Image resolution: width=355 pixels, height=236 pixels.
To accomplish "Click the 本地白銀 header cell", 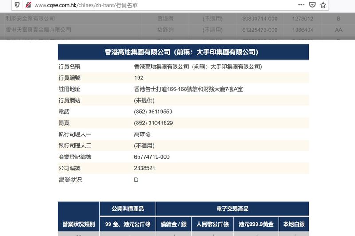I will 294,224.
